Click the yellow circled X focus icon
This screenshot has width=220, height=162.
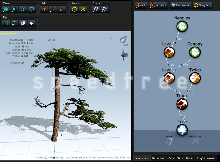83,9
